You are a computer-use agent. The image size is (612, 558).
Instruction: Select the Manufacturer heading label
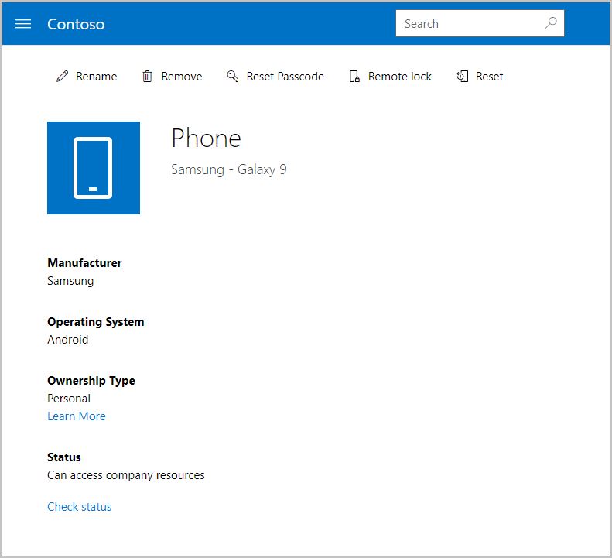[84, 263]
